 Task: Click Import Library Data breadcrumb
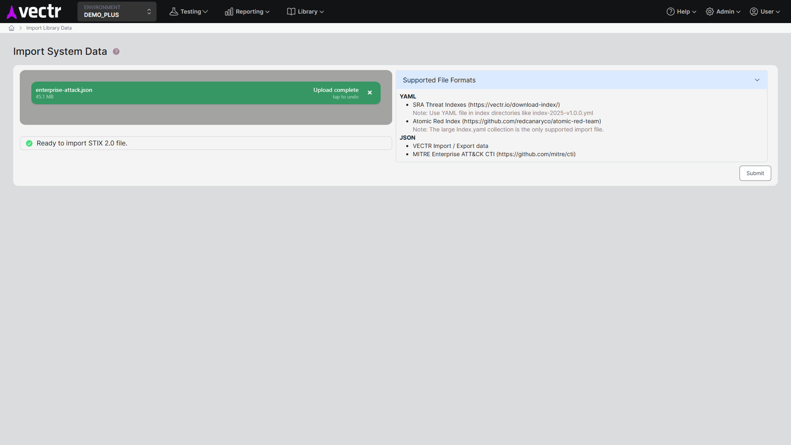click(x=49, y=28)
